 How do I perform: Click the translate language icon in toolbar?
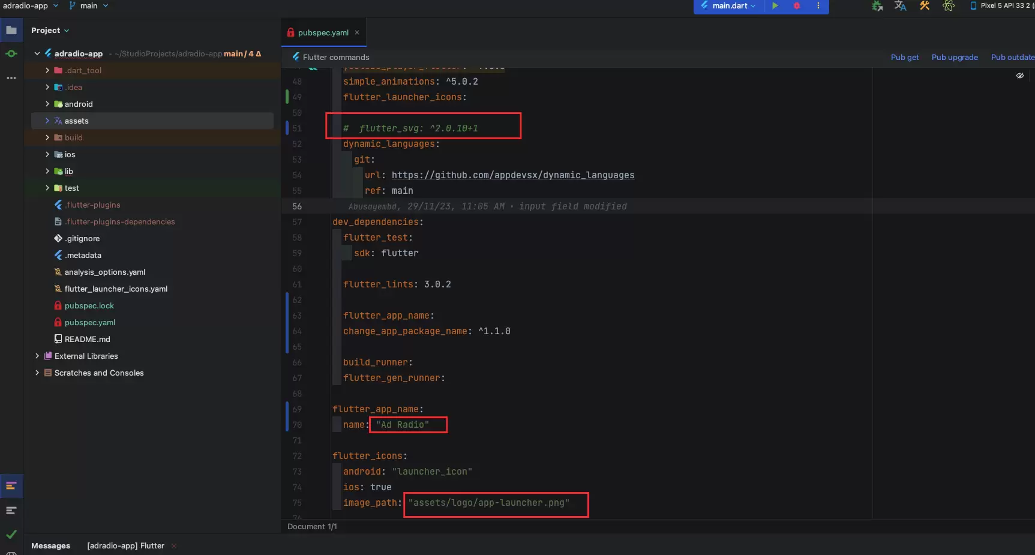900,6
